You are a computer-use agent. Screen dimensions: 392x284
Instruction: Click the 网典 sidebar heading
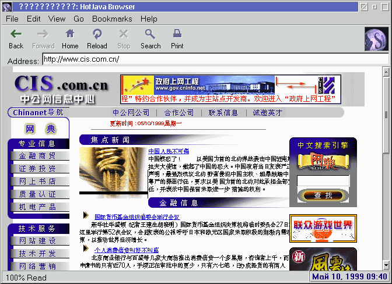pos(40,129)
